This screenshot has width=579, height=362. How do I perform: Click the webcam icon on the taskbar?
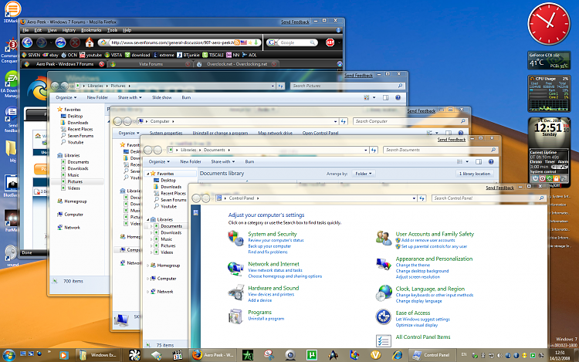click(290, 355)
